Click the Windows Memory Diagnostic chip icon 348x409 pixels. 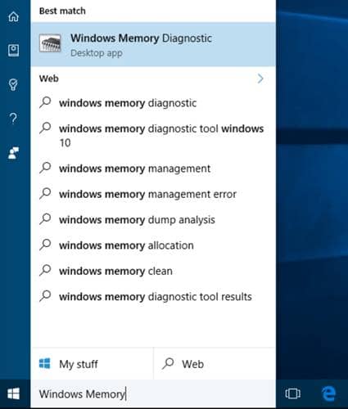[x=50, y=43]
